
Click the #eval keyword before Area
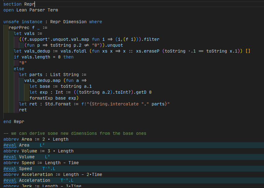click(x=10, y=145)
